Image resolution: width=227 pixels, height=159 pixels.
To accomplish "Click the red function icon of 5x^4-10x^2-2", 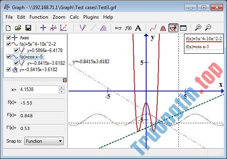I will pos(15,44).
